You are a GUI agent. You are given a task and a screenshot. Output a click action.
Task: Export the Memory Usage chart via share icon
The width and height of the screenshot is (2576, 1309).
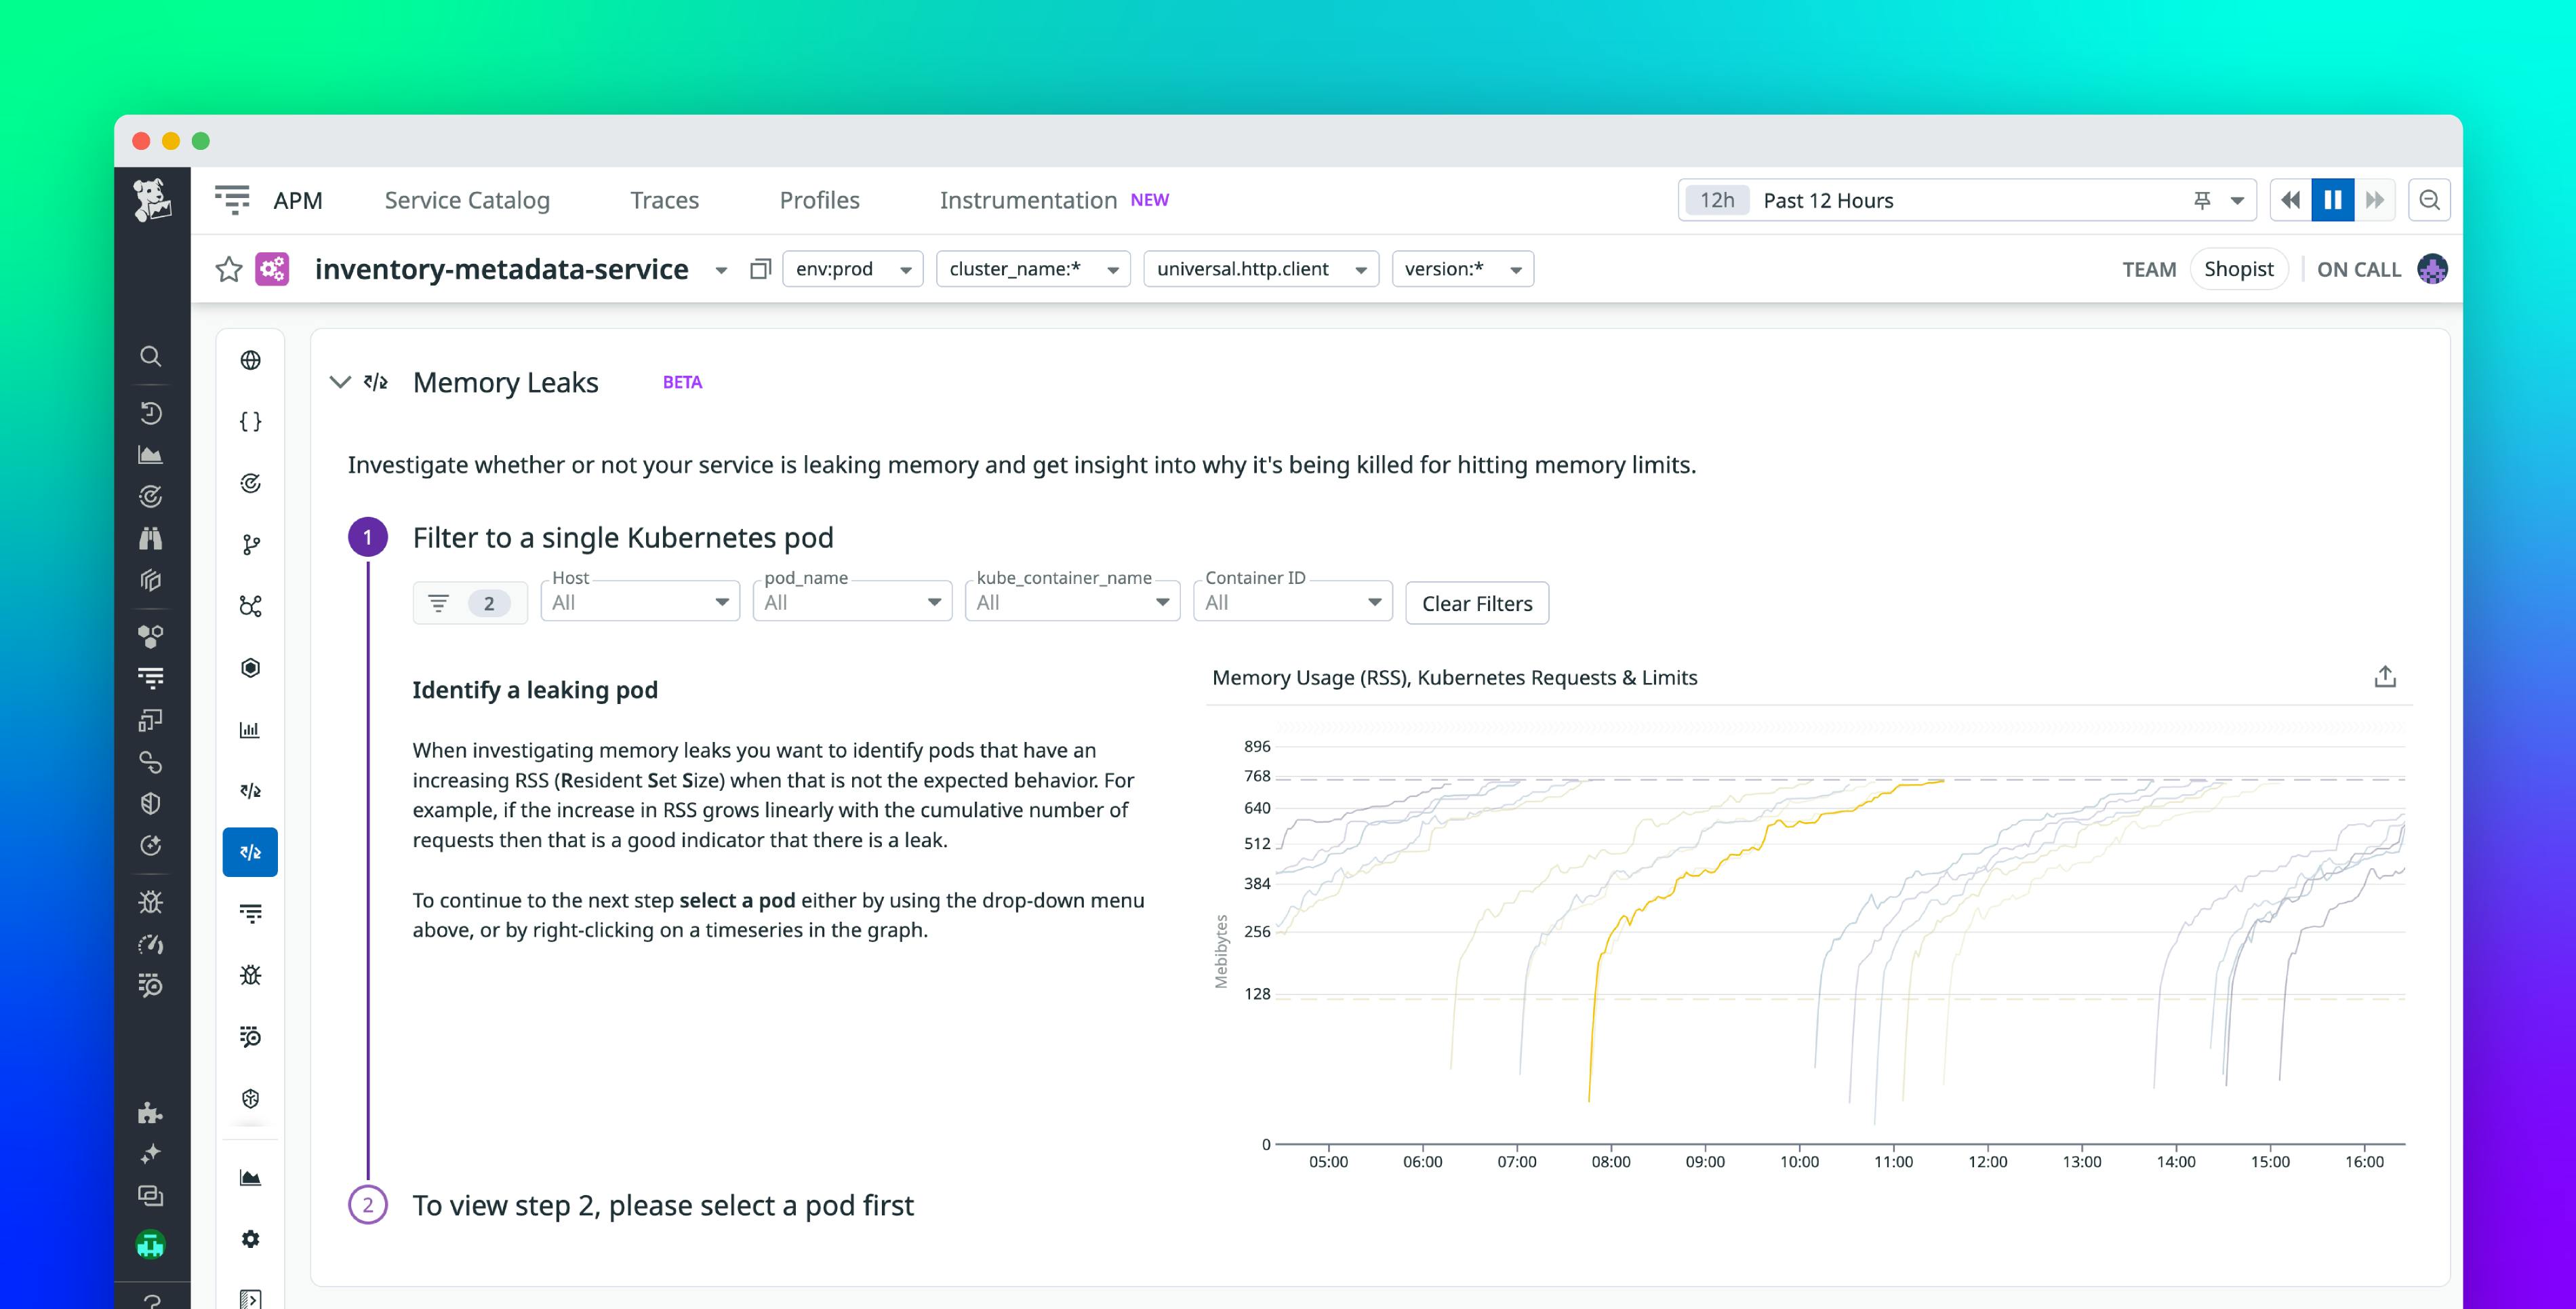point(2386,676)
